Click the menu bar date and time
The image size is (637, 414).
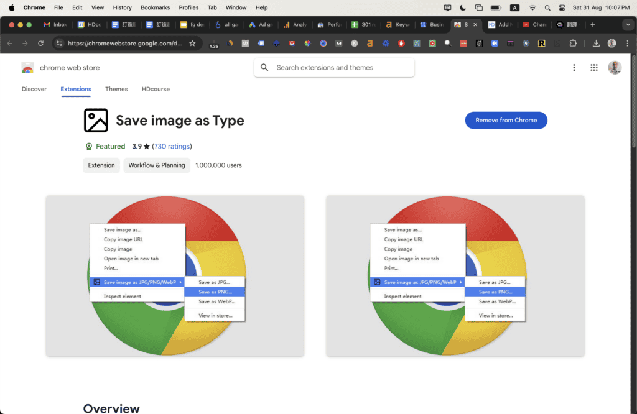tap(602, 7)
